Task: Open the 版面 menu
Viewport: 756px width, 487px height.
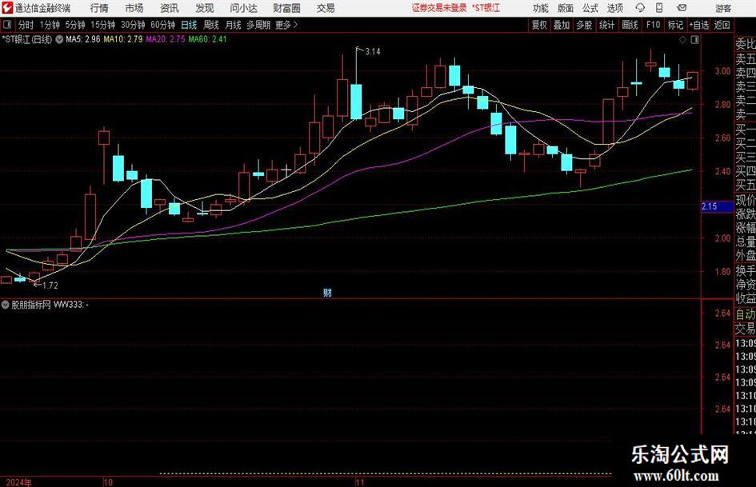Action: coord(565,8)
